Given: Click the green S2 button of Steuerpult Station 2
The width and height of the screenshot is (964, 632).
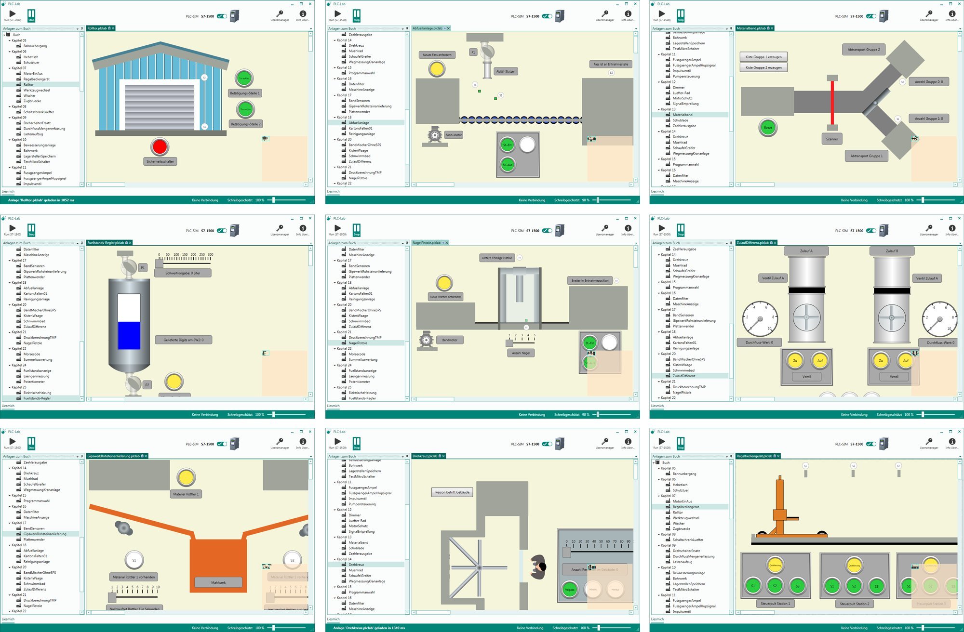Looking at the screenshot, I should coord(854,586).
